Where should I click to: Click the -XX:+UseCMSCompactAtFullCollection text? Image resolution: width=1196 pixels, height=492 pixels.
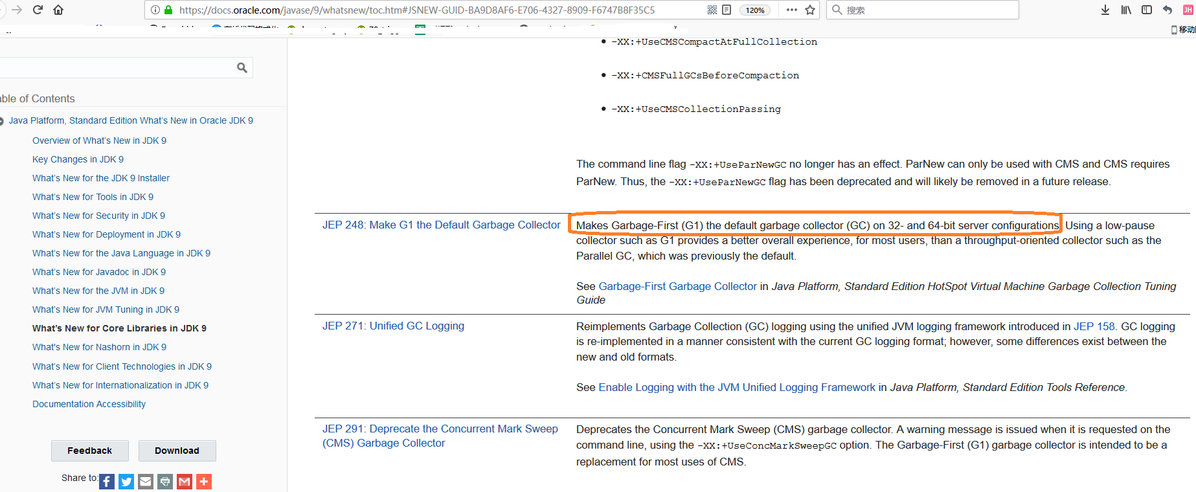pyautogui.click(x=714, y=41)
